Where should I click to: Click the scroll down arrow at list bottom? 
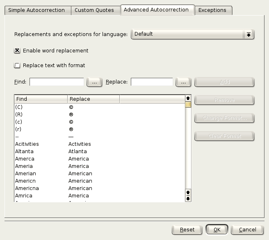click(x=188, y=199)
